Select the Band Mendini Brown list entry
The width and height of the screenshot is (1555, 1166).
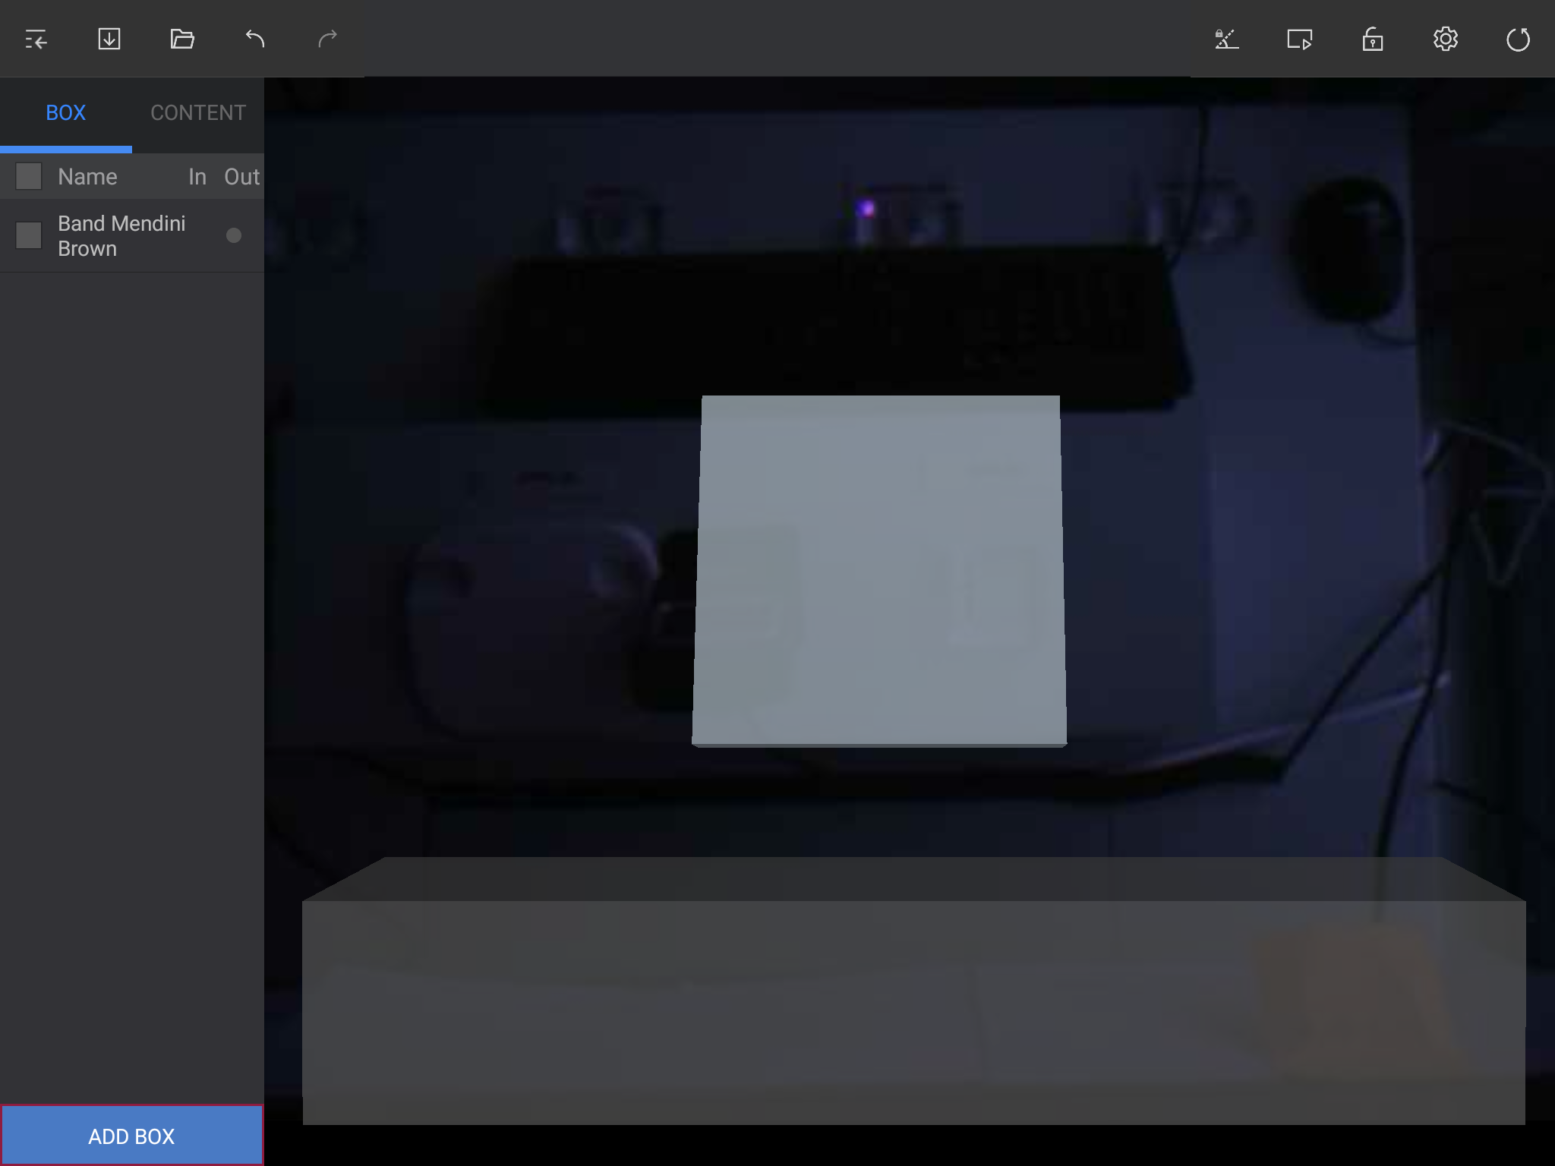(121, 236)
